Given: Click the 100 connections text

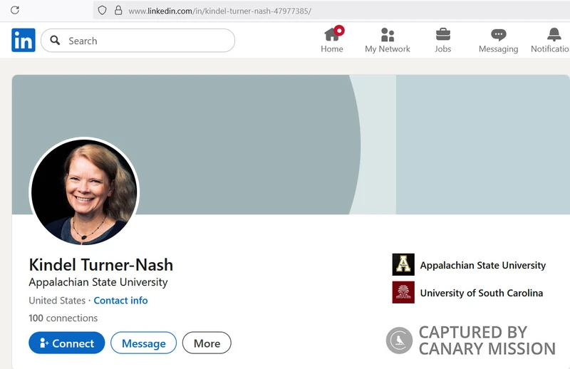Looking at the screenshot, I should coord(63,318).
